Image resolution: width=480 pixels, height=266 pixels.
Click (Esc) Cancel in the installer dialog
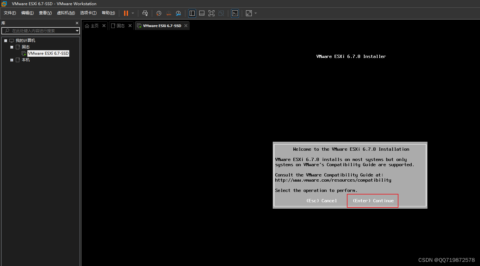[322, 201]
